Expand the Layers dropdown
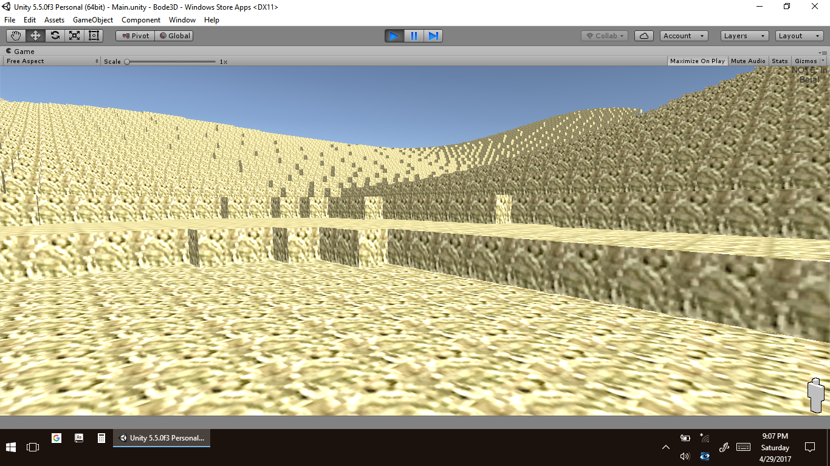Image resolution: width=830 pixels, height=466 pixels. [x=744, y=36]
